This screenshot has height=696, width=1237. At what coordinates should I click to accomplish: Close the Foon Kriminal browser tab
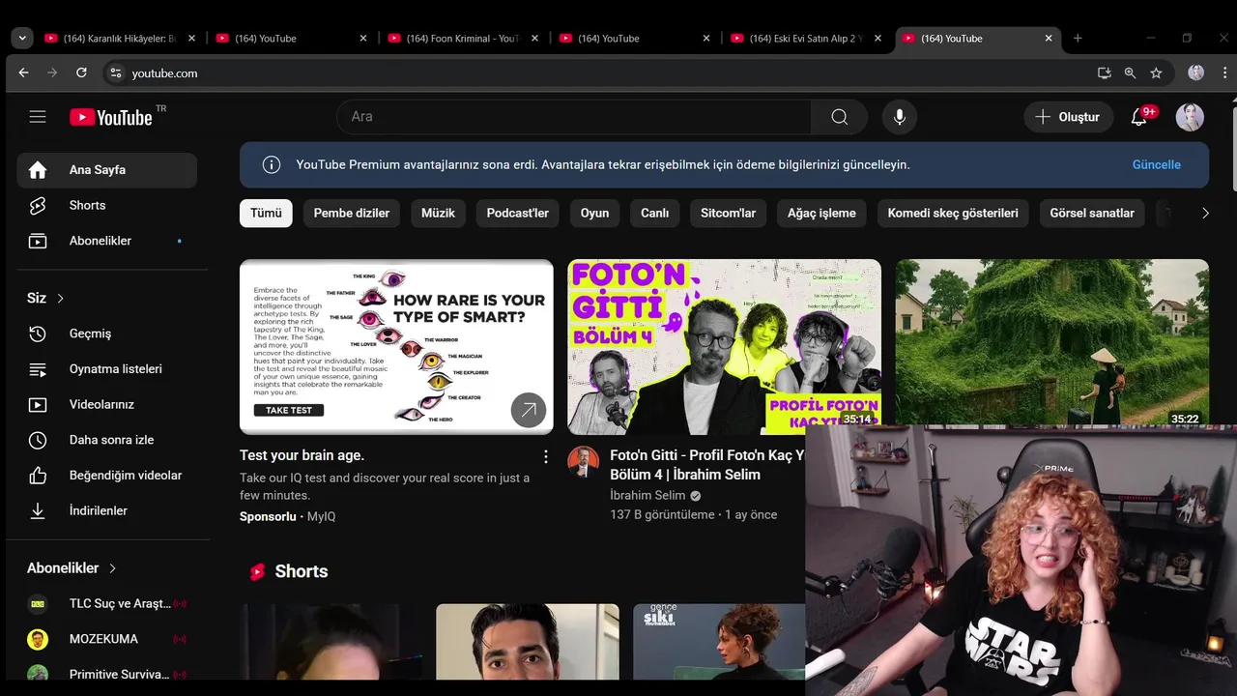534,39
